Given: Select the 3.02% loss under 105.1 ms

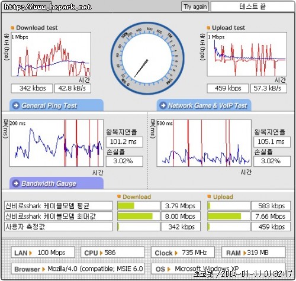Looking at the screenshot, I should click(272, 162).
